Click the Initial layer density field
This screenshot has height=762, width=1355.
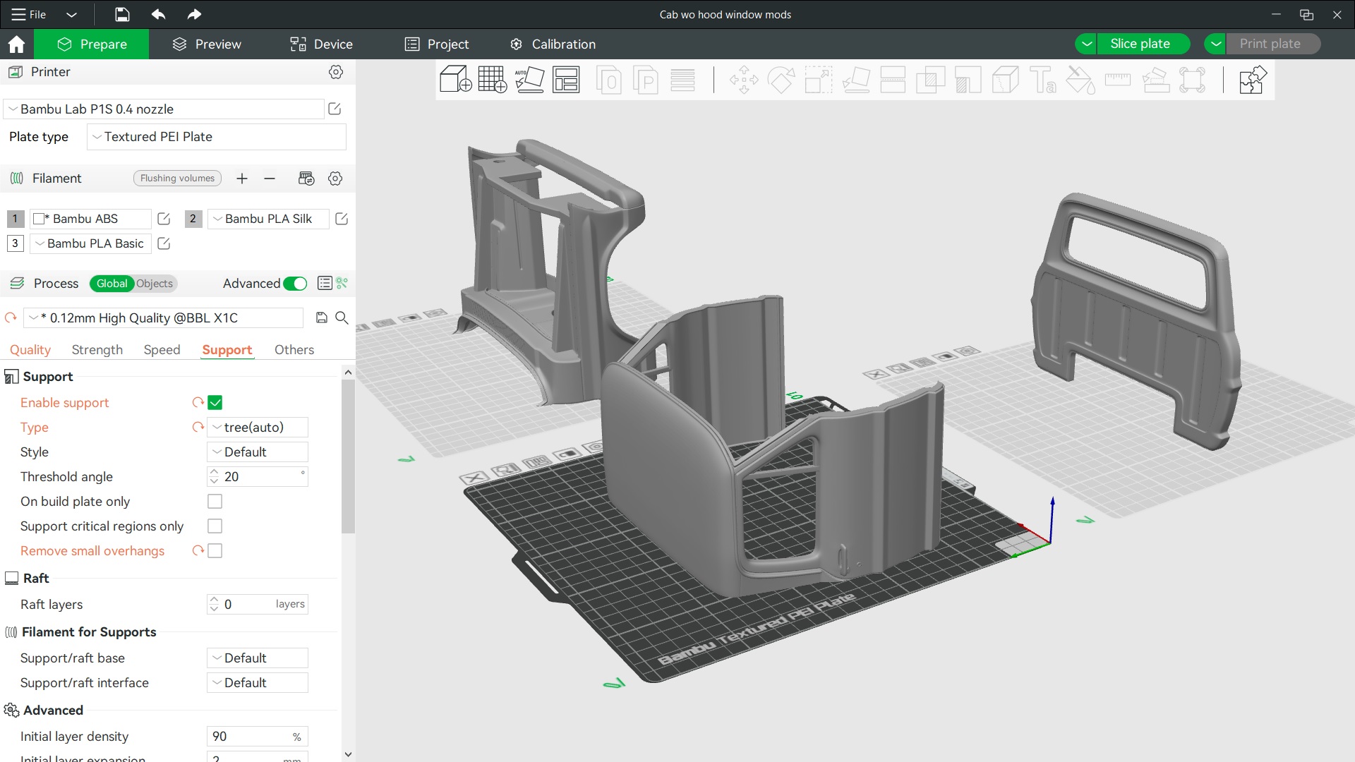pyautogui.click(x=258, y=737)
